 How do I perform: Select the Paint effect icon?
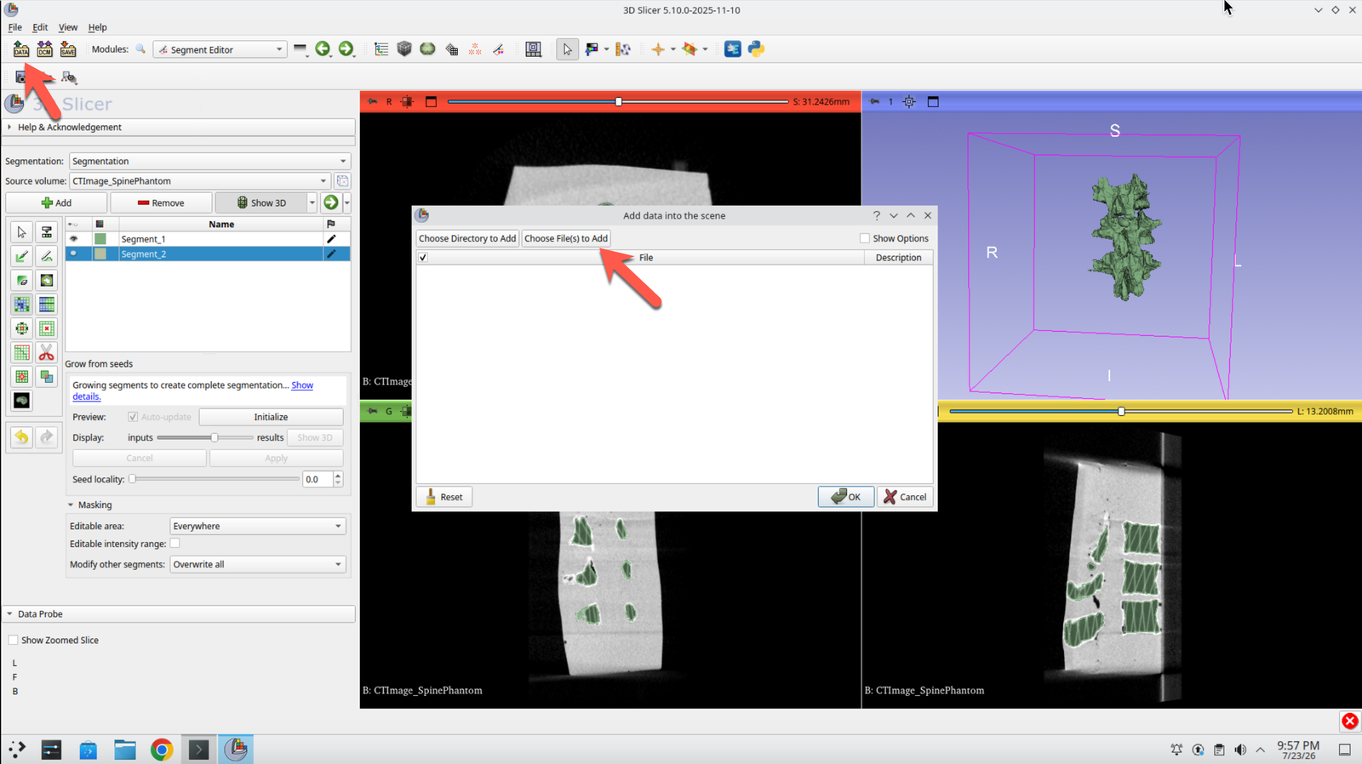pyautogui.click(x=22, y=256)
